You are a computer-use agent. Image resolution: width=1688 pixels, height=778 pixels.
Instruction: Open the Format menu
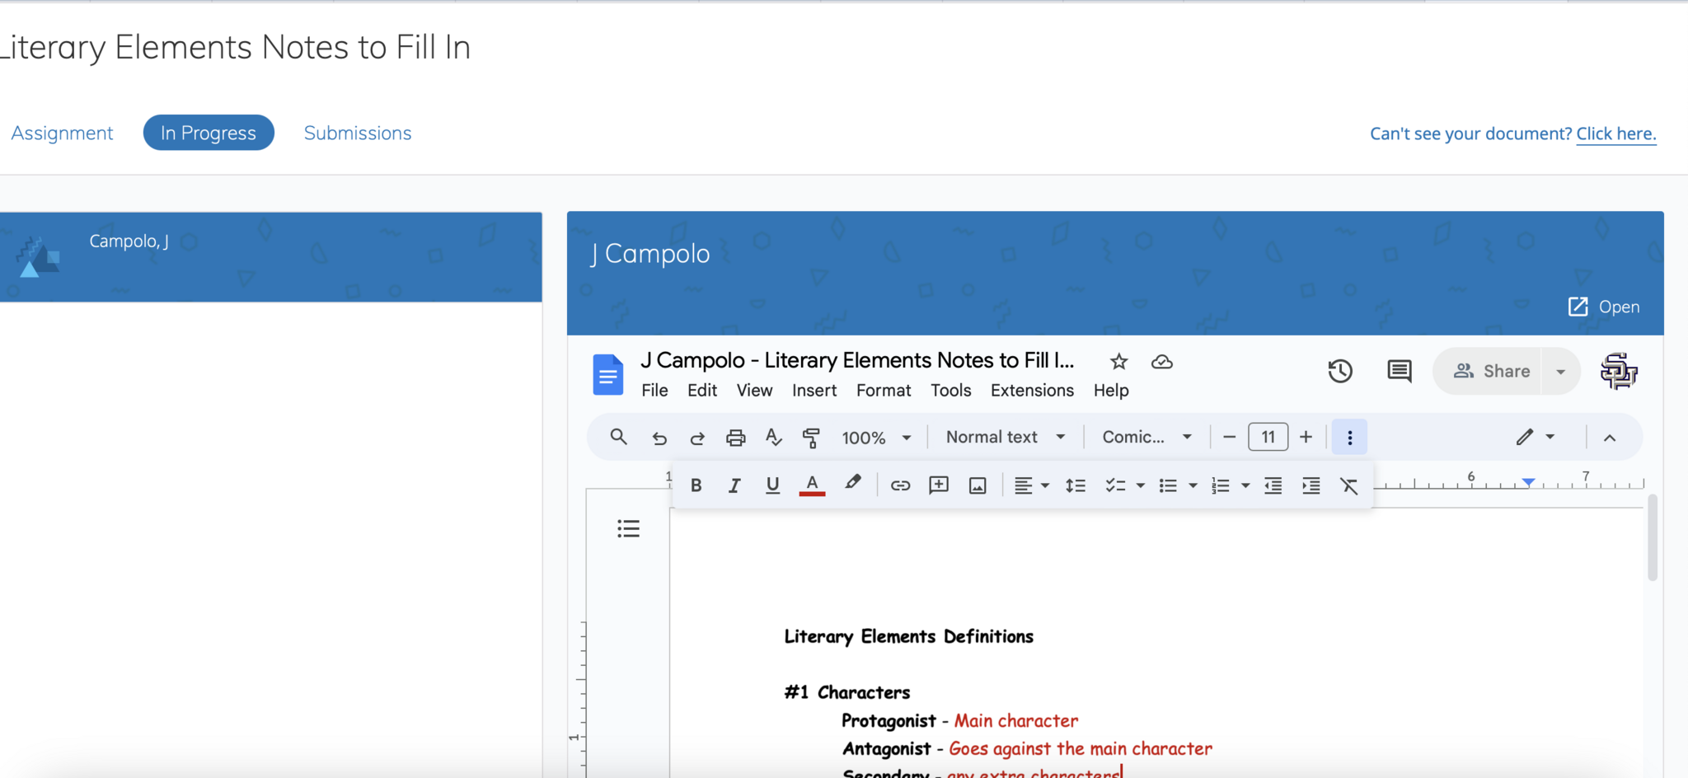click(x=883, y=391)
